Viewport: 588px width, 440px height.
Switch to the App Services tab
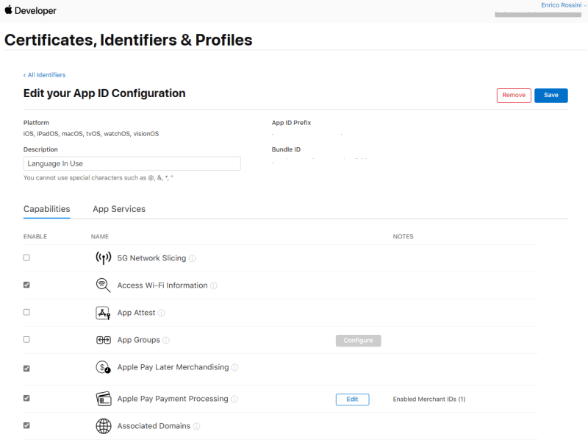[x=119, y=209]
